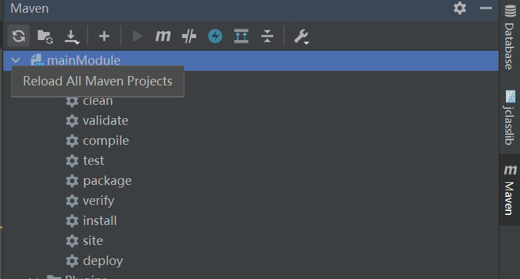520x279 pixels.
Task: Toggle Offline Mode in Maven toolbar
Action: [x=189, y=36]
